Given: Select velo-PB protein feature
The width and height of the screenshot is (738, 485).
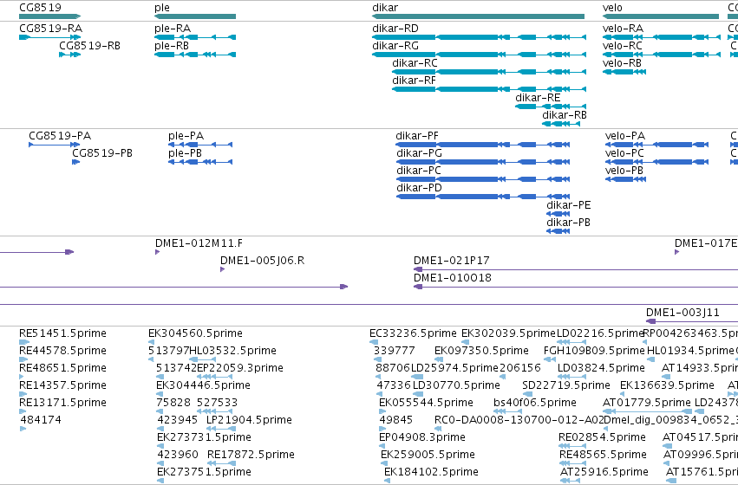Looking at the screenshot, I should [625, 179].
